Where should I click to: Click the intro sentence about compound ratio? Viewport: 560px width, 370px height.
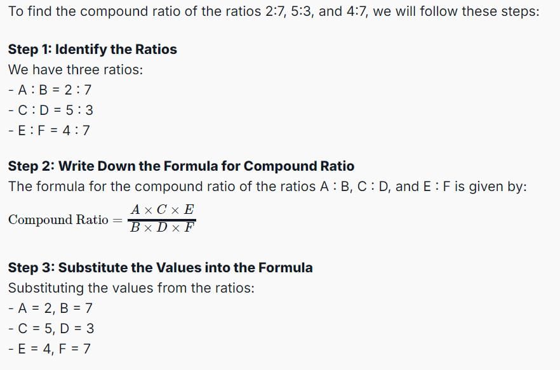274,11
